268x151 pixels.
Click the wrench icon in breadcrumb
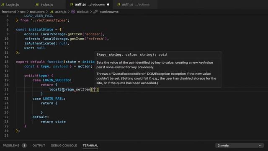(95, 12)
